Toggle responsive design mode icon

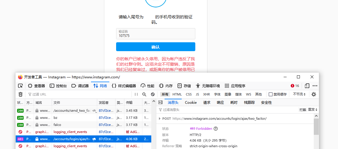pos(307,86)
